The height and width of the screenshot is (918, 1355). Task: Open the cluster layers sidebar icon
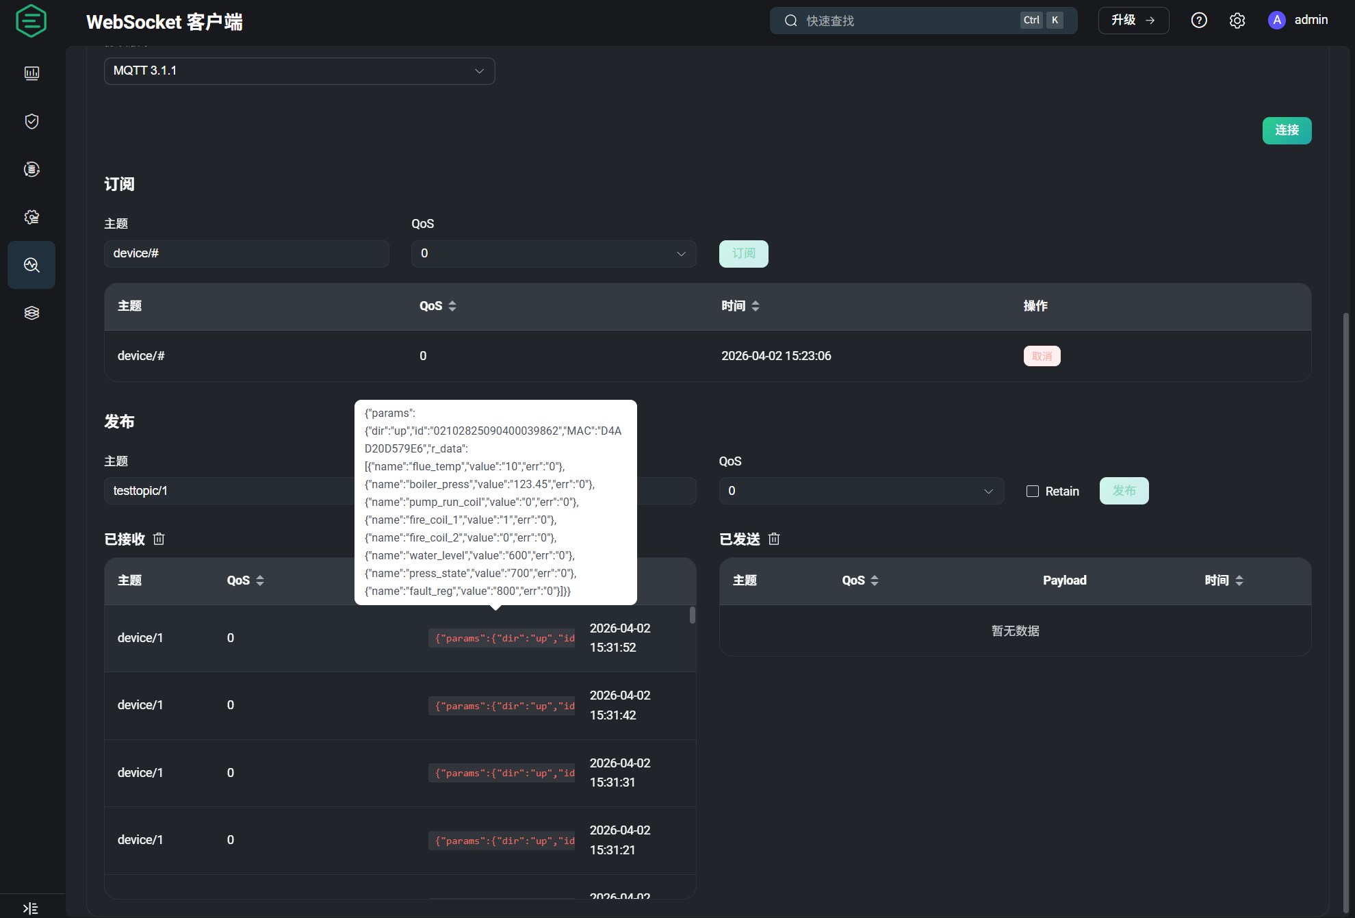coord(31,313)
